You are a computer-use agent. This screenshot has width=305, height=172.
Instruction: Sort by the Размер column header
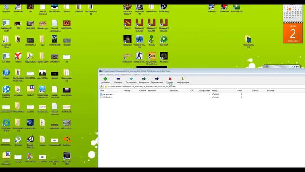tap(127, 91)
